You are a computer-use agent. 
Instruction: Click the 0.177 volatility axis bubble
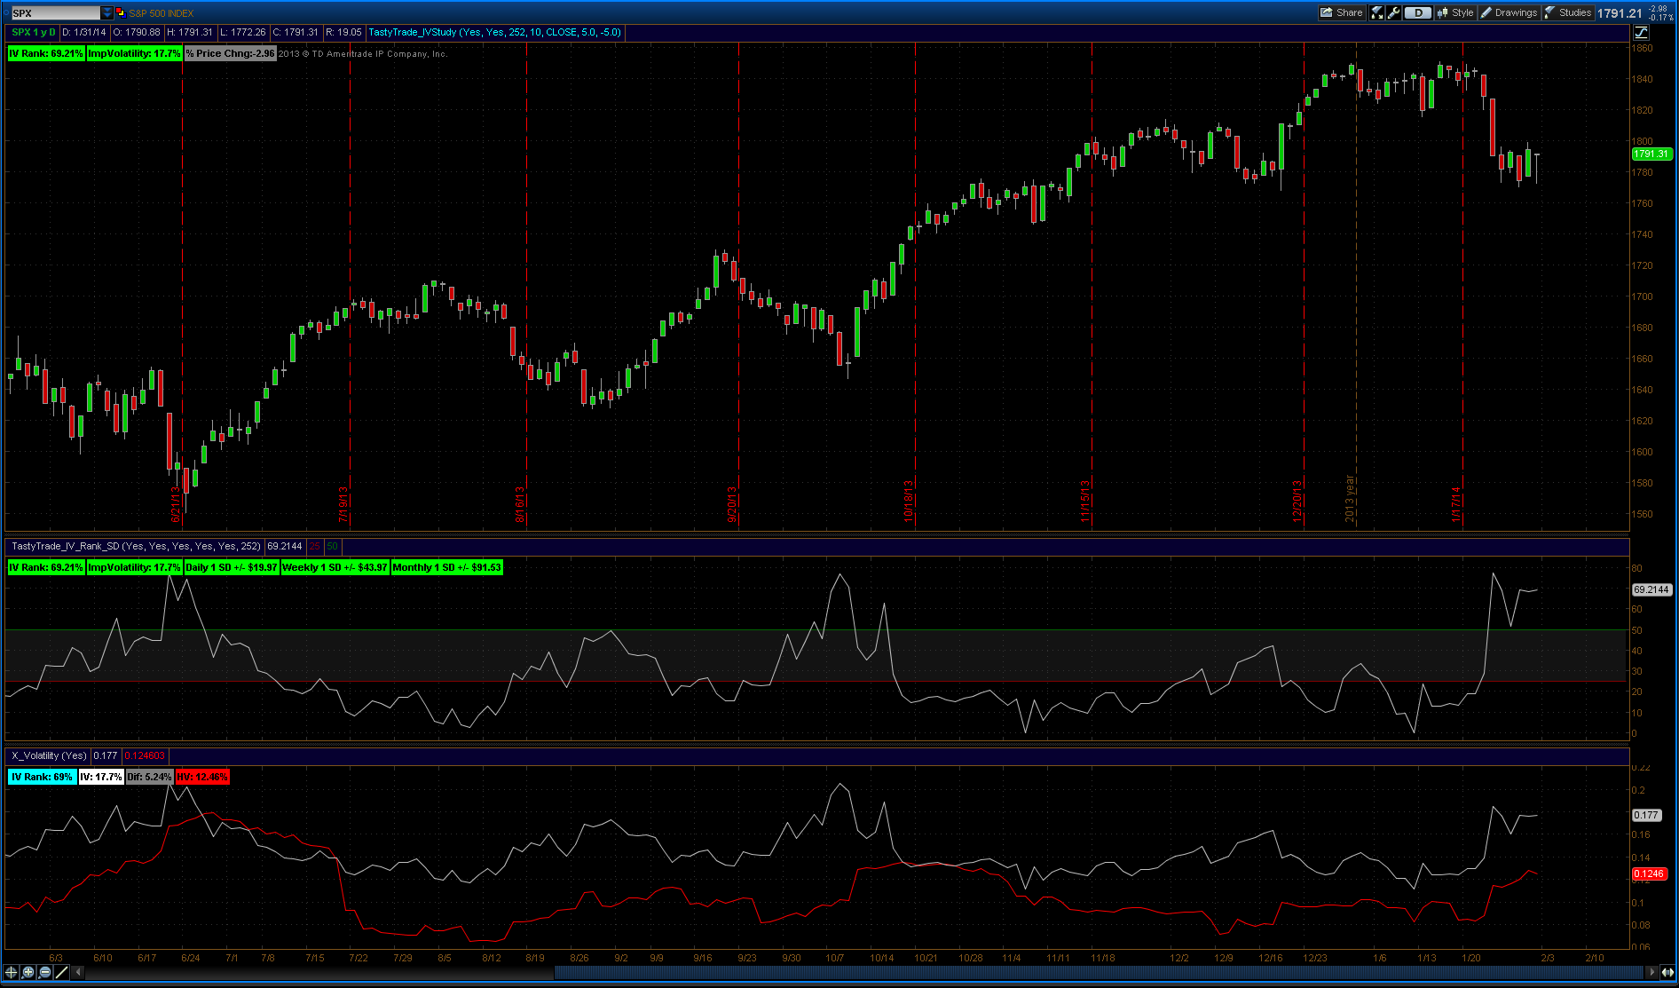coord(1646,815)
